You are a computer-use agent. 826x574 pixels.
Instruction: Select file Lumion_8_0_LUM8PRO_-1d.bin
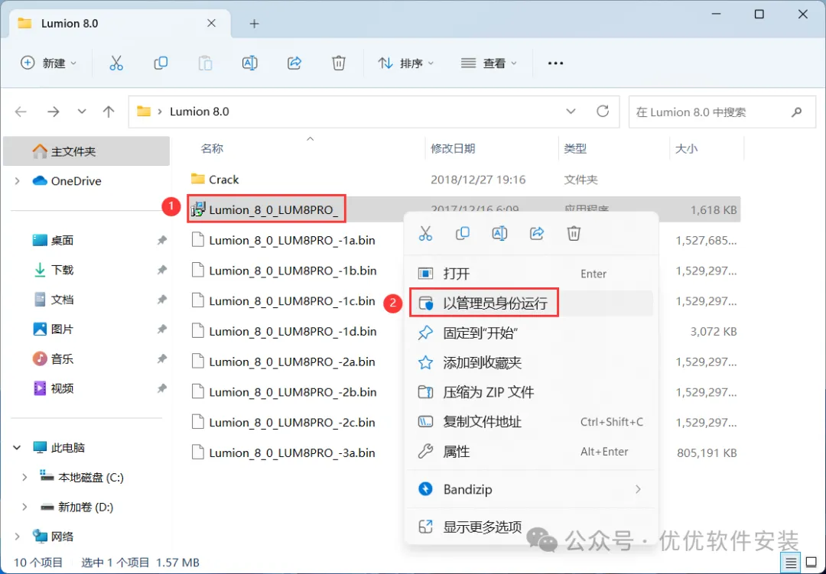tap(292, 332)
